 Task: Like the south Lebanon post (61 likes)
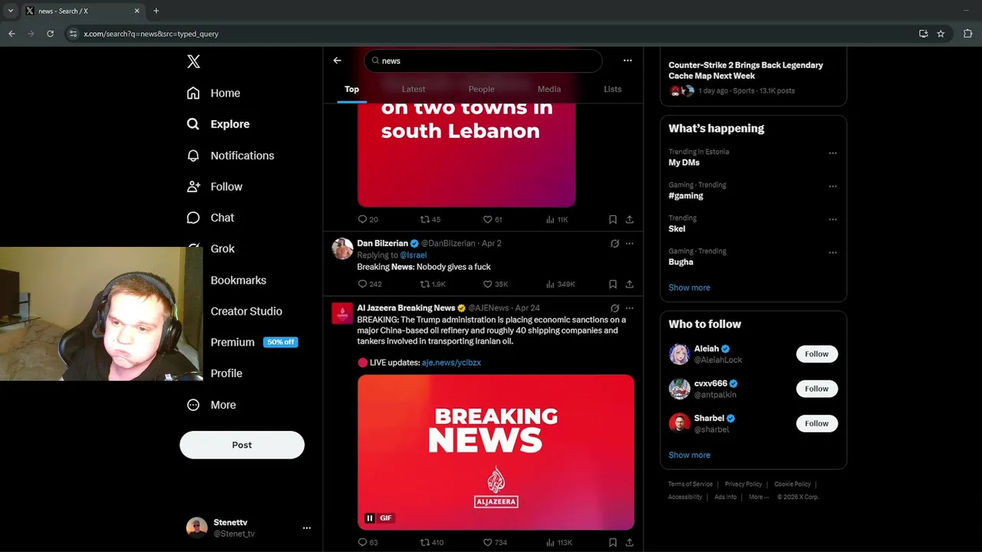coord(493,219)
